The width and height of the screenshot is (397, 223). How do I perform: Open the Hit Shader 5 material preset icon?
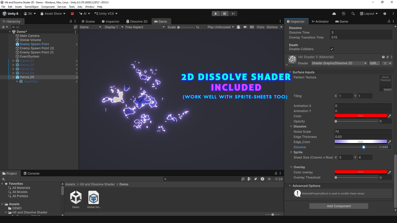(x=387, y=57)
